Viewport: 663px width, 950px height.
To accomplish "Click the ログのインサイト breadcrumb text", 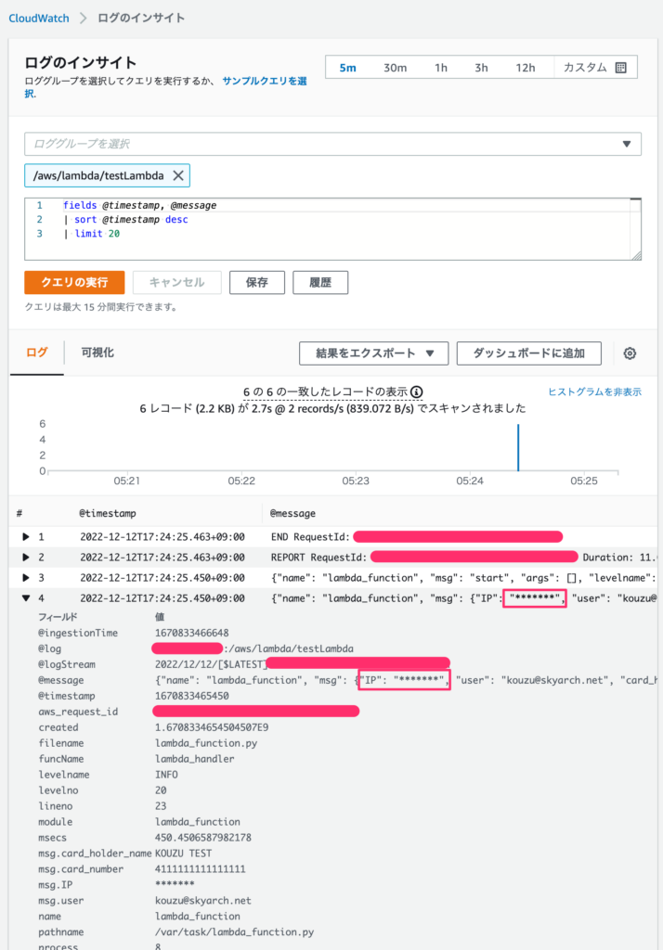I will tap(141, 19).
